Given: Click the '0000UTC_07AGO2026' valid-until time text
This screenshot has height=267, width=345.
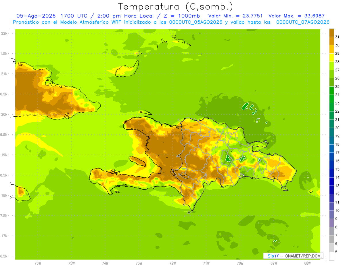Looking at the screenshot, I should click(303, 22).
